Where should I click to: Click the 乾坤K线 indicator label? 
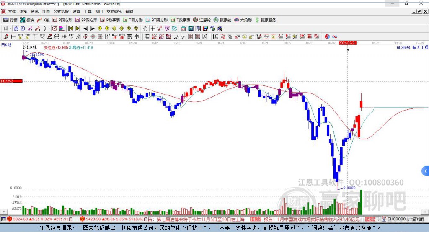(30, 48)
